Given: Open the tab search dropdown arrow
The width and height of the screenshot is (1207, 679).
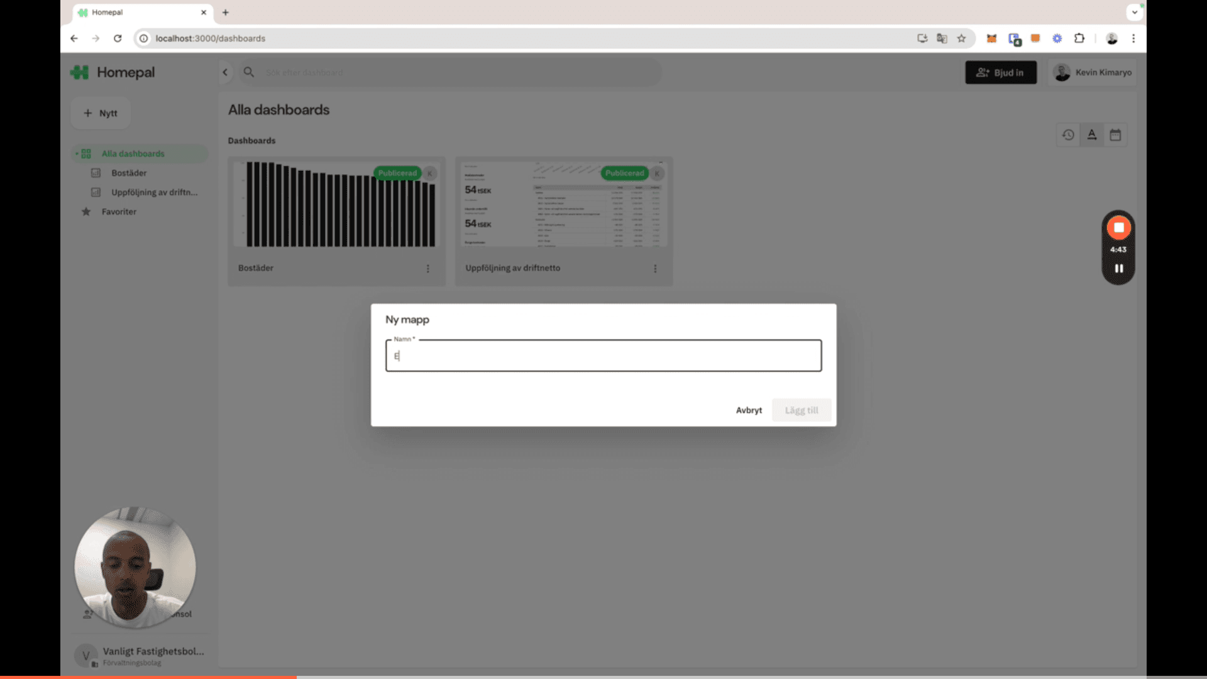Looking at the screenshot, I should point(1135,12).
